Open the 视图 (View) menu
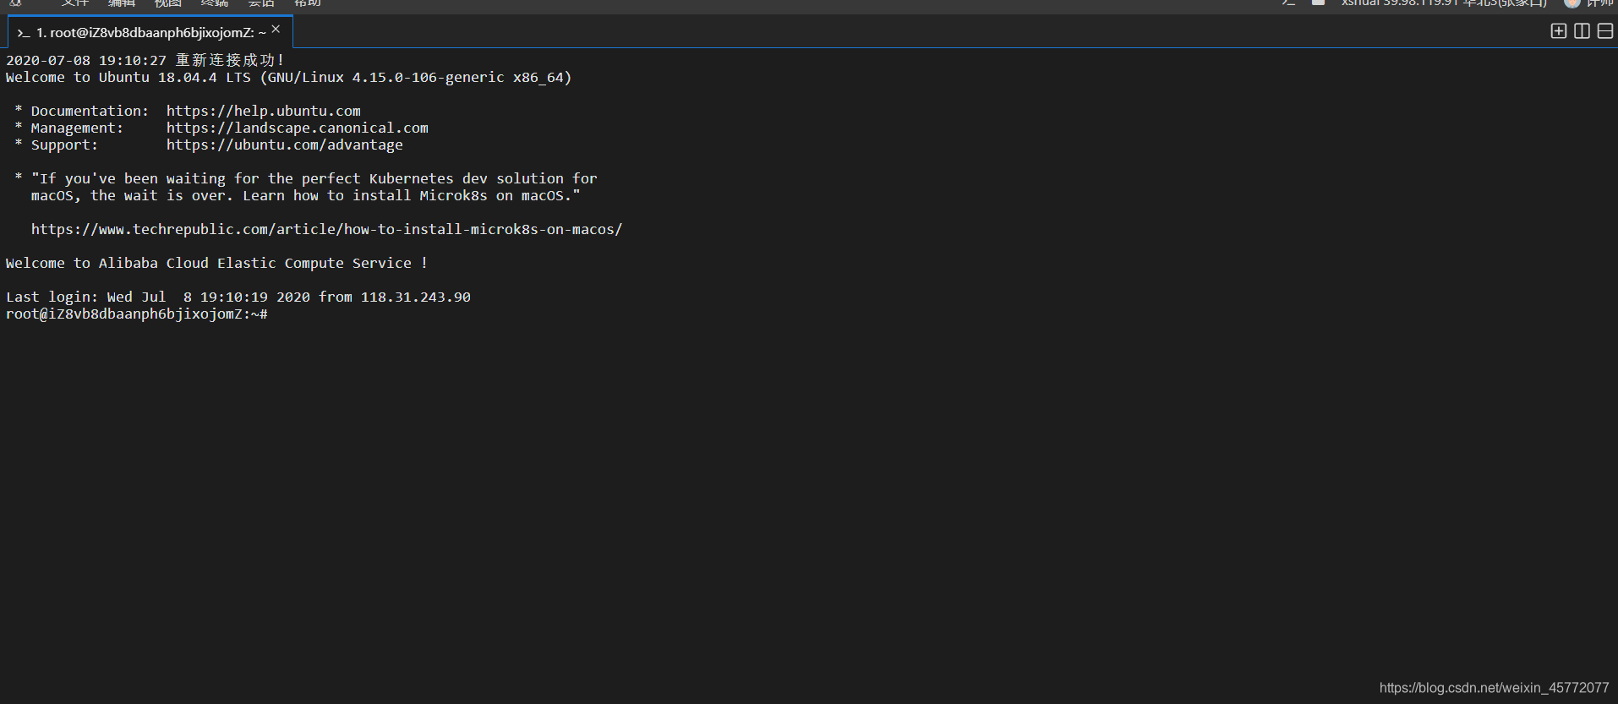The height and width of the screenshot is (704, 1618). 168,3
